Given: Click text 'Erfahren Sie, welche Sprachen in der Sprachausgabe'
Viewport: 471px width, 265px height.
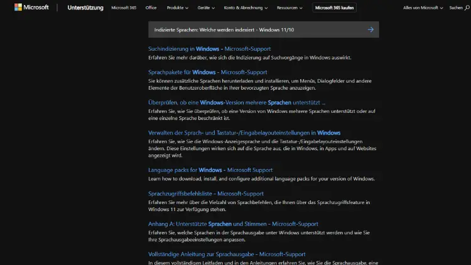Looking at the screenshot, I should click(x=259, y=236).
